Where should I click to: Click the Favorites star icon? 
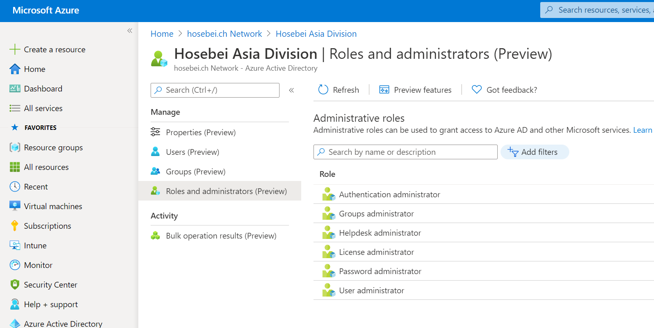15,127
